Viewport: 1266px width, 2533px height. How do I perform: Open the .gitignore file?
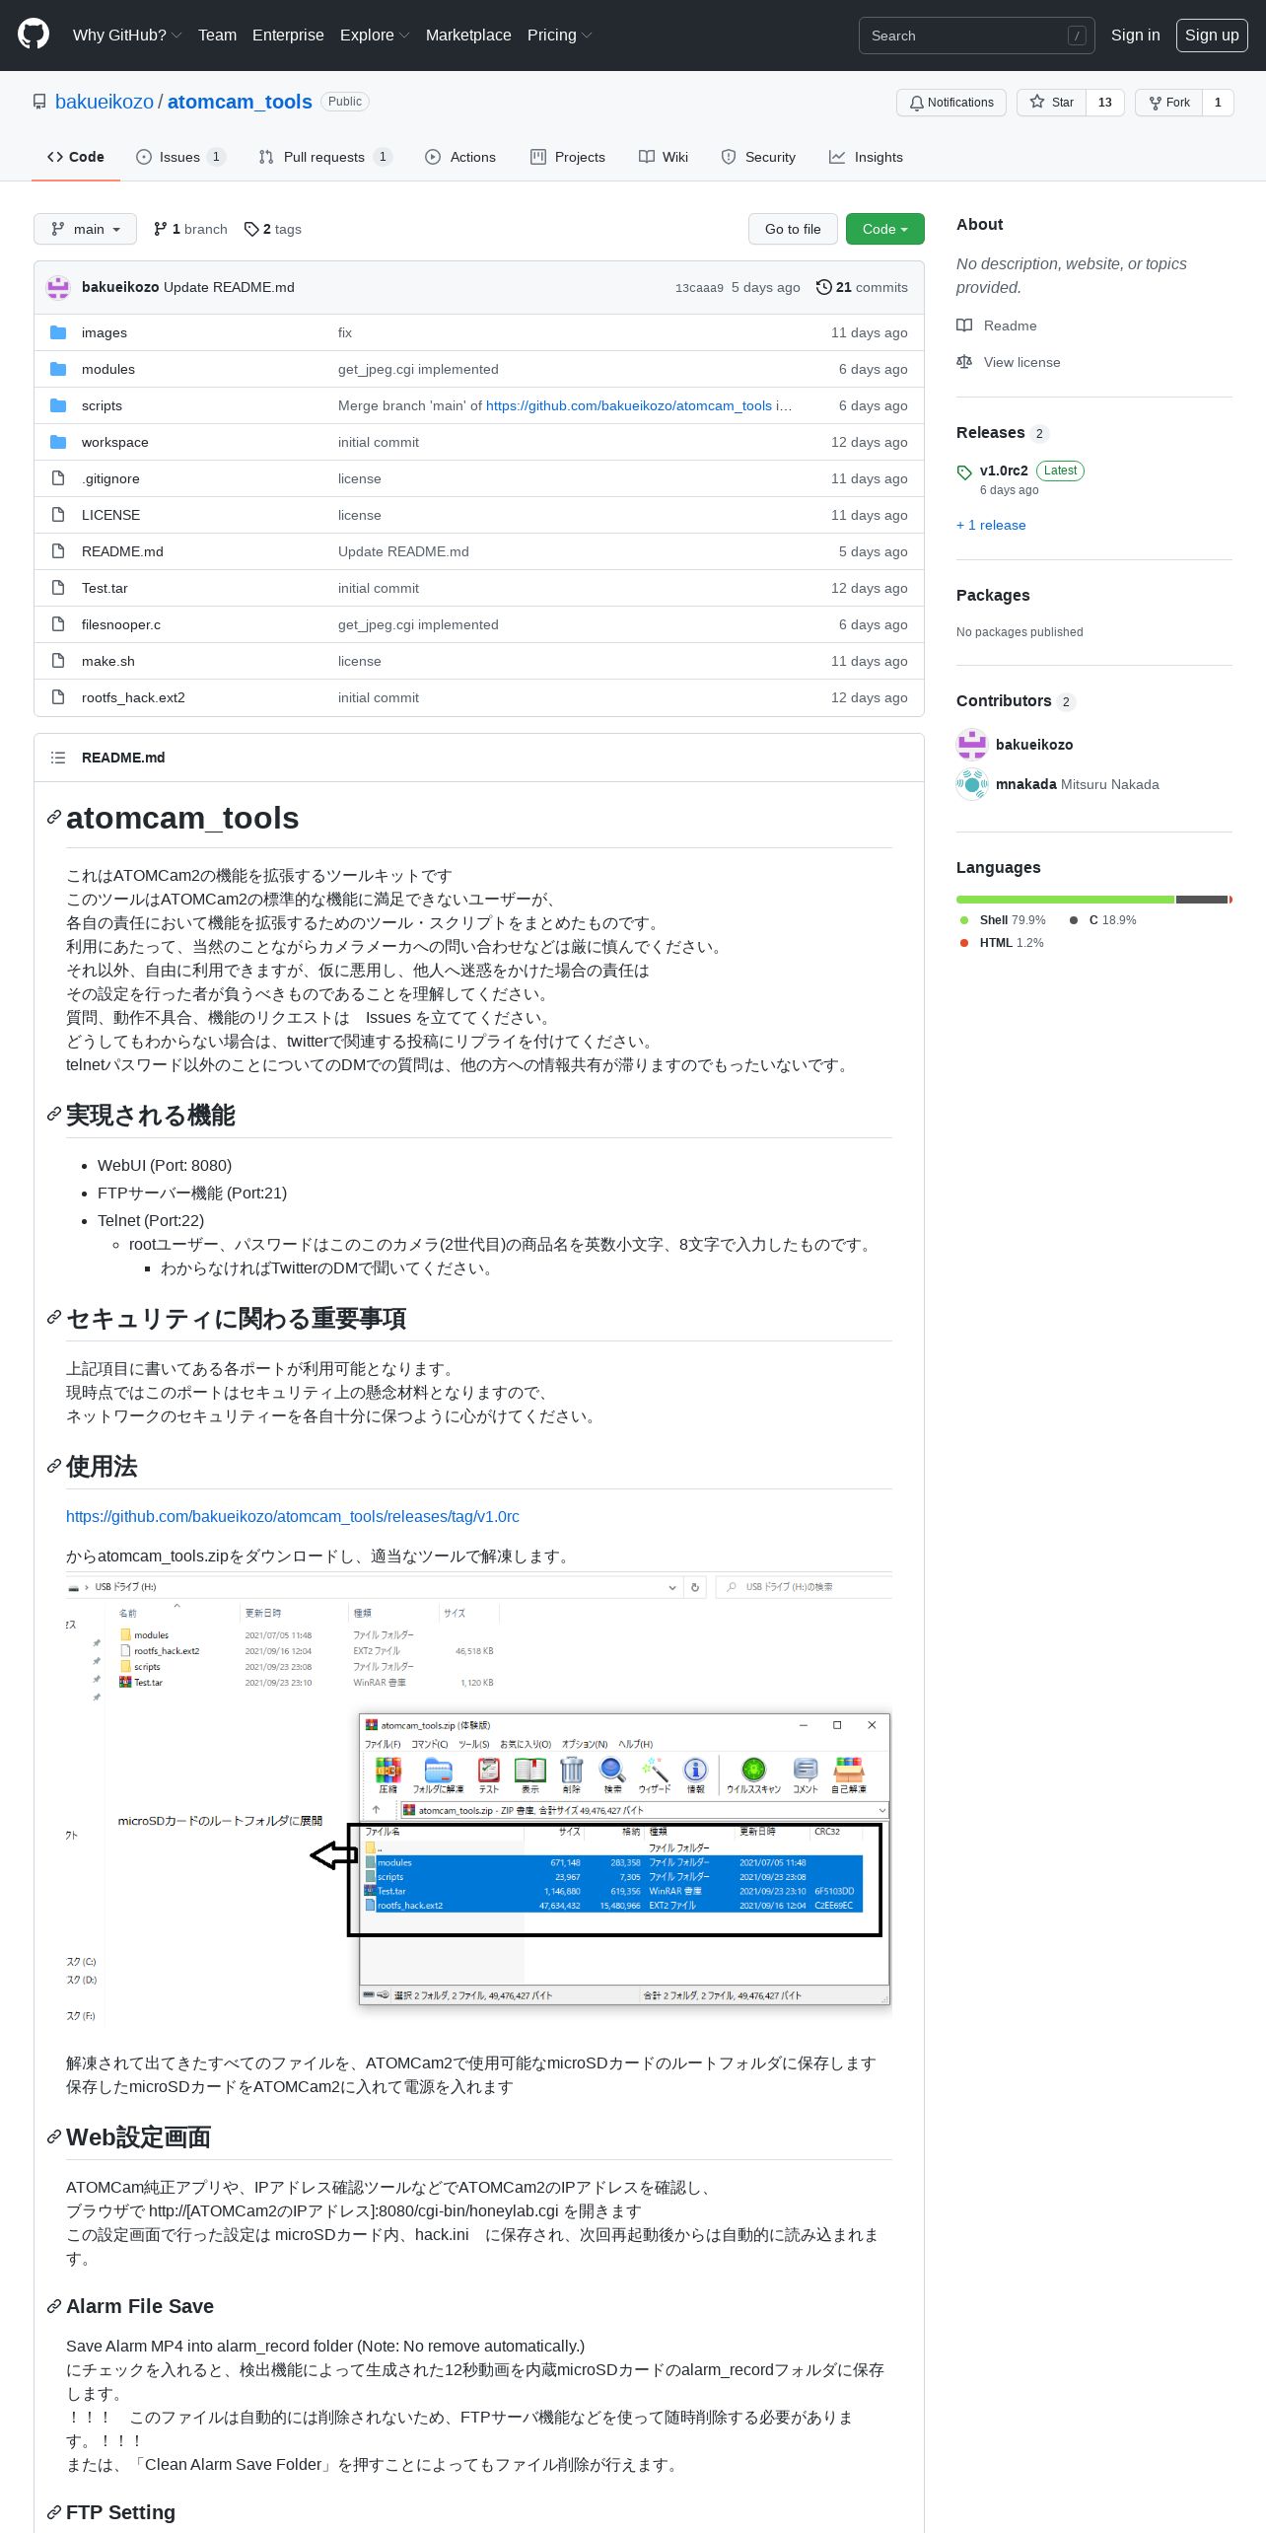click(x=110, y=478)
